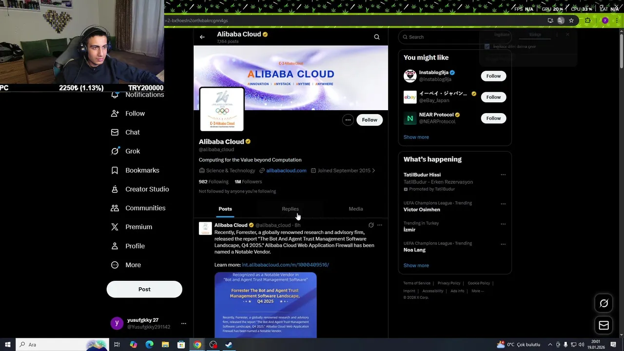Open the Forrester landscape image in the post
This screenshot has width=624, height=351.
pyautogui.click(x=266, y=305)
